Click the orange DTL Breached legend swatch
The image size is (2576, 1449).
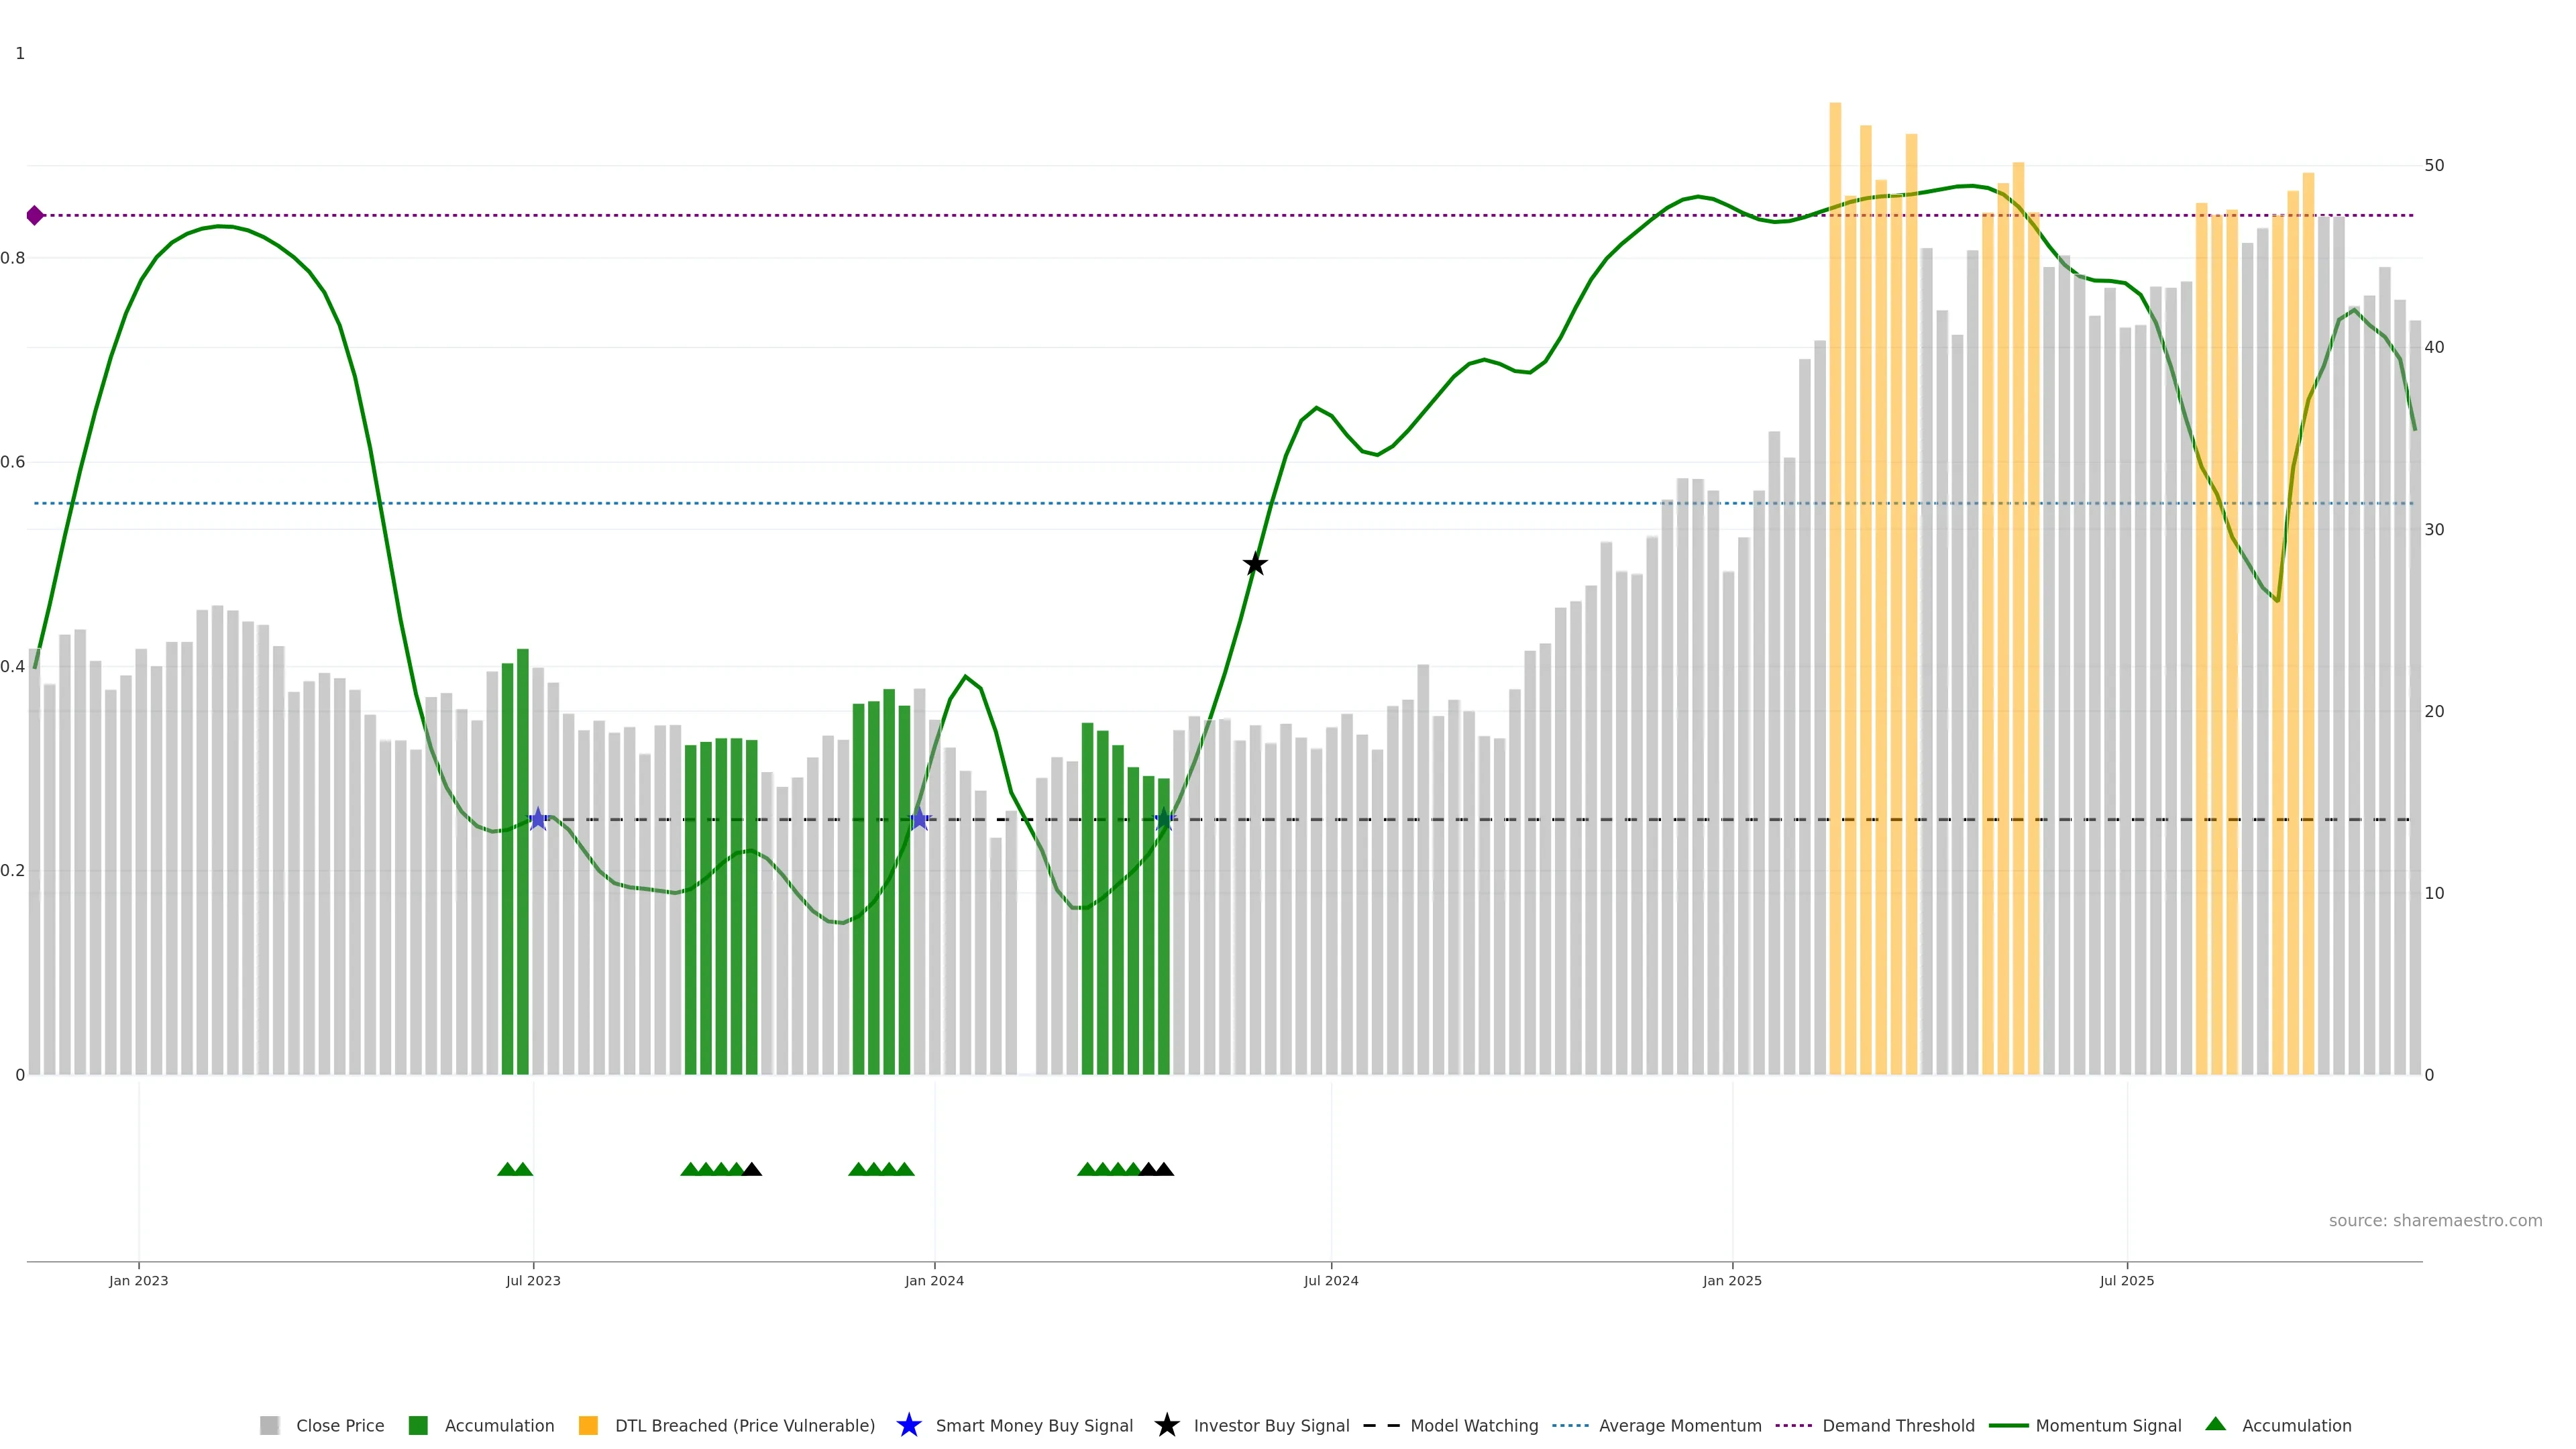(x=588, y=1426)
